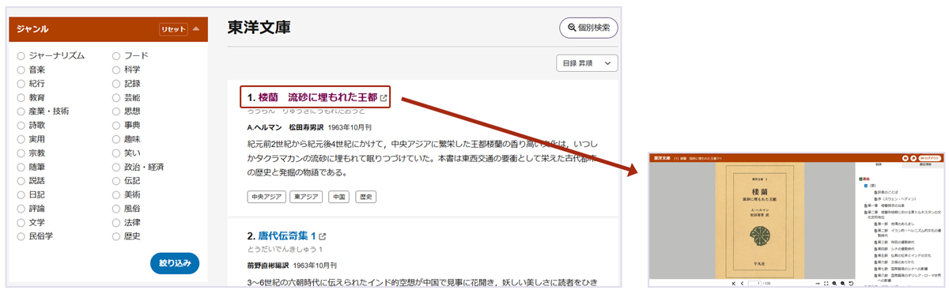Select the ジャーナリズム genre radio button
This screenshot has width=949, height=294.
(21, 56)
